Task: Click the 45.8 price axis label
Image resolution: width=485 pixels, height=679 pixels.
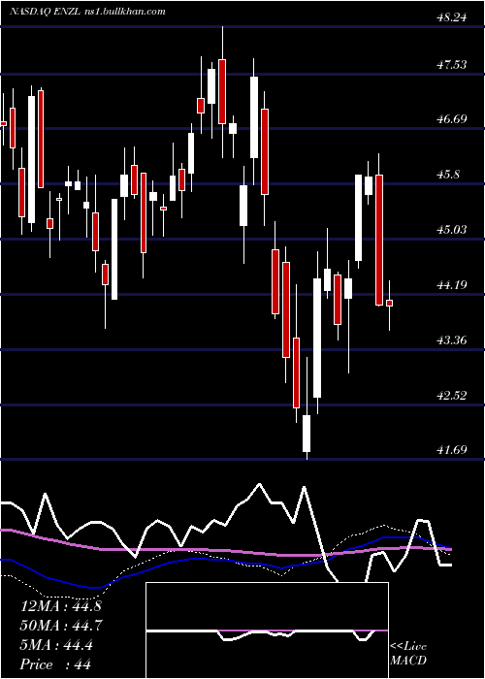Action: pos(448,175)
